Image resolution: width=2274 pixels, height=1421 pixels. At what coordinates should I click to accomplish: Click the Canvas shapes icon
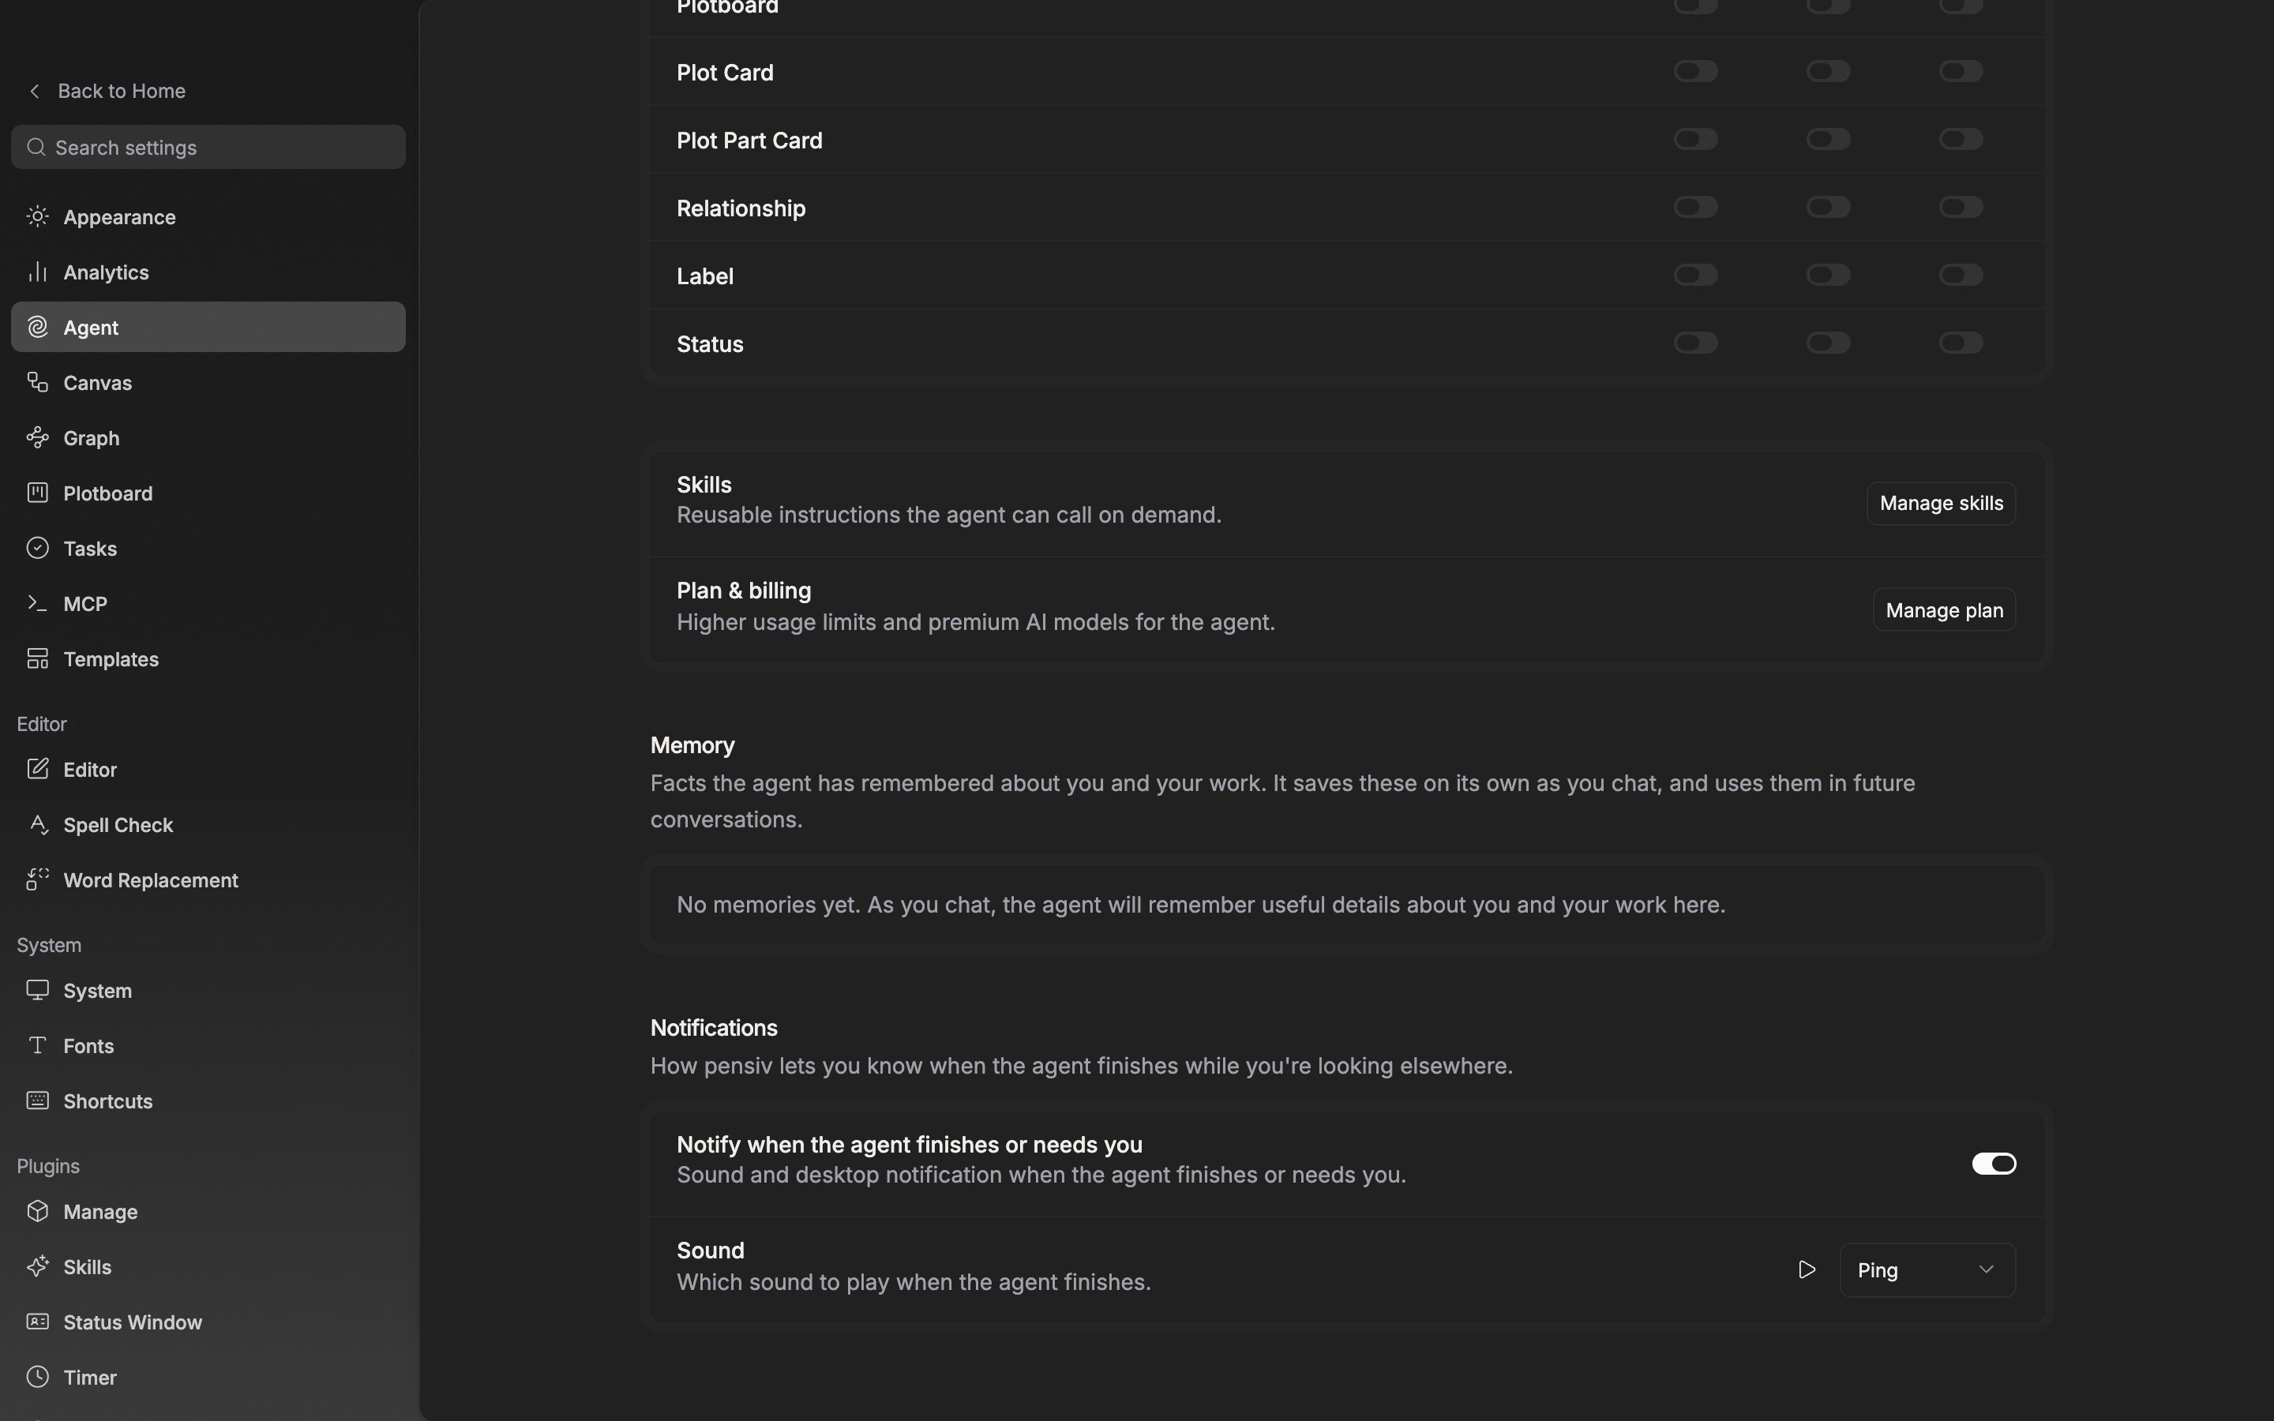click(38, 383)
